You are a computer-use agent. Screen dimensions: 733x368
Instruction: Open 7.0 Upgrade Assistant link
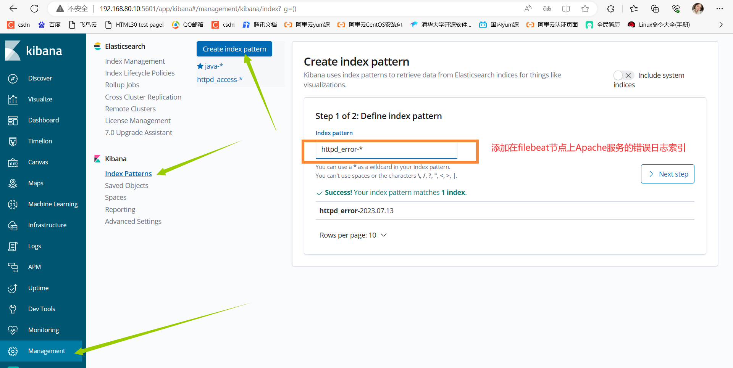coord(139,132)
